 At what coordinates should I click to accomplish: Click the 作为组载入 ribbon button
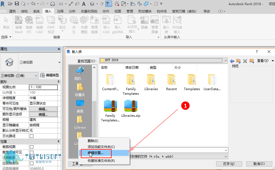pos(177,24)
